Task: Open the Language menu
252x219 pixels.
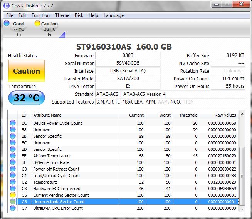Action: coord(114,15)
